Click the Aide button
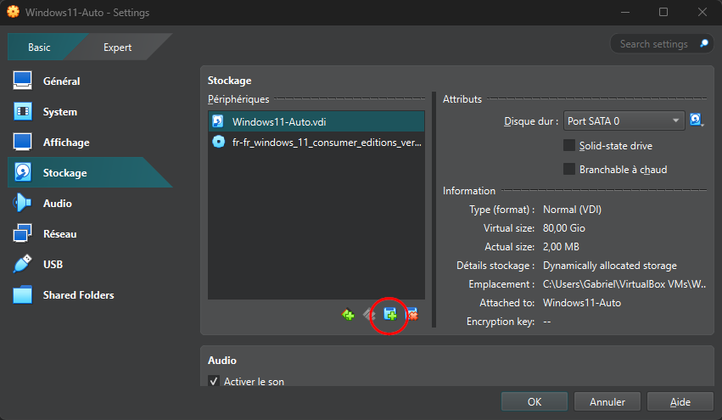Screen dimensions: 722x420 pos(680,401)
